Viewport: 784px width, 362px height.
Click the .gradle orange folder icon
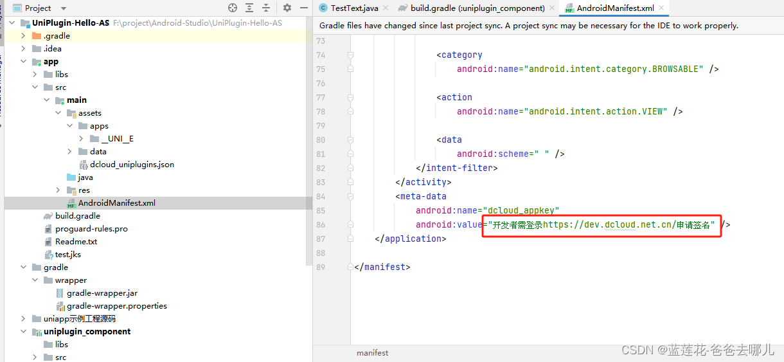pos(37,36)
